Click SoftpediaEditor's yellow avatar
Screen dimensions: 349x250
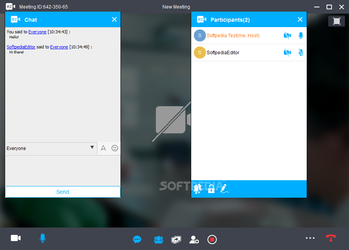tap(200, 52)
